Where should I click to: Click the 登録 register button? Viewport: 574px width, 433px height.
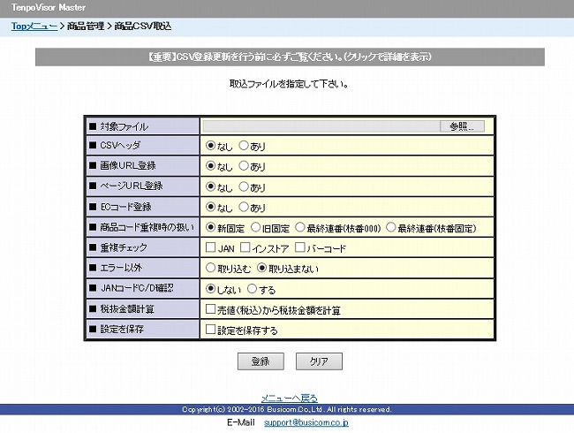pos(261,361)
